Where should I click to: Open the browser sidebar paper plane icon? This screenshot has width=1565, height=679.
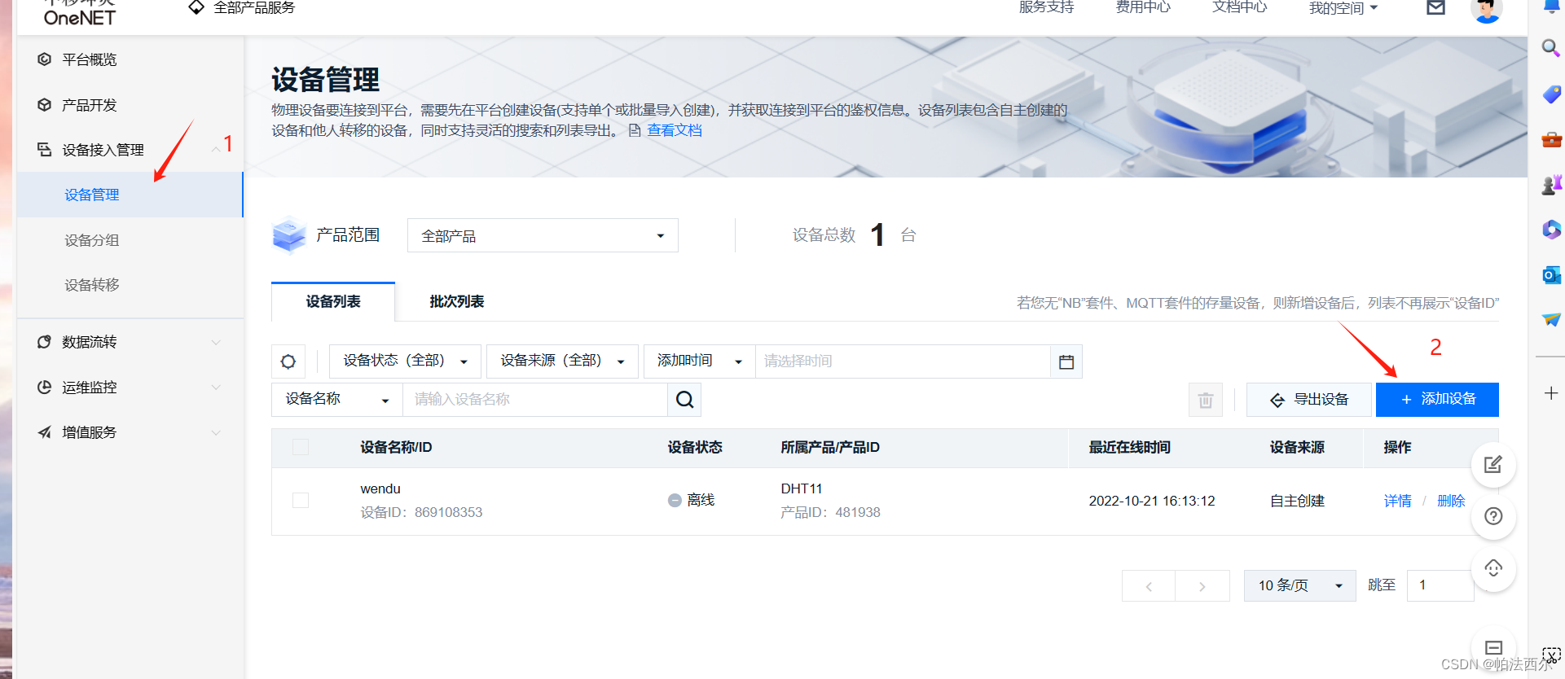[1551, 319]
